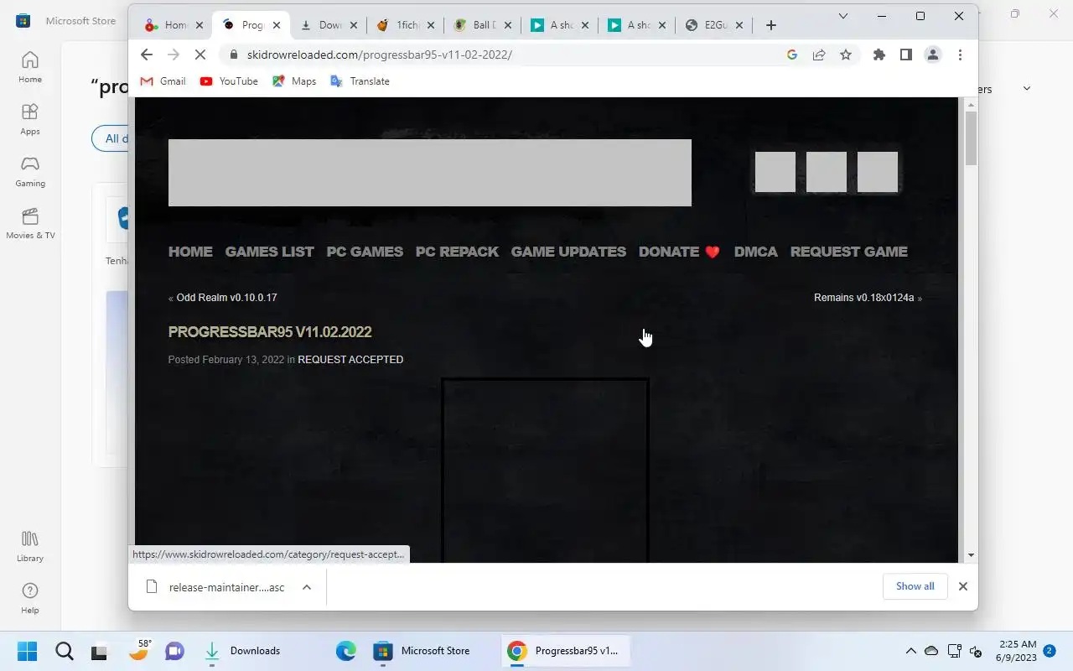1073x671 pixels.
Task: Open notification badge showing 2
Action: pos(1050,650)
